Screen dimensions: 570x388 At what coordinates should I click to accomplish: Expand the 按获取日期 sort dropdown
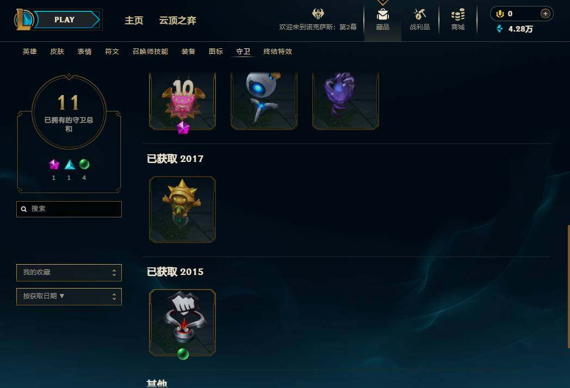[x=69, y=297]
